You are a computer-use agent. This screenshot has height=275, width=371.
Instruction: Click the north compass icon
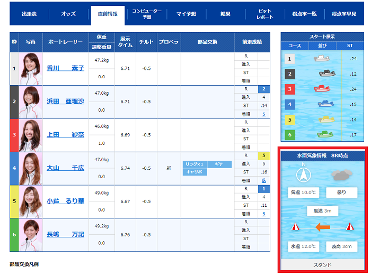click(304, 173)
